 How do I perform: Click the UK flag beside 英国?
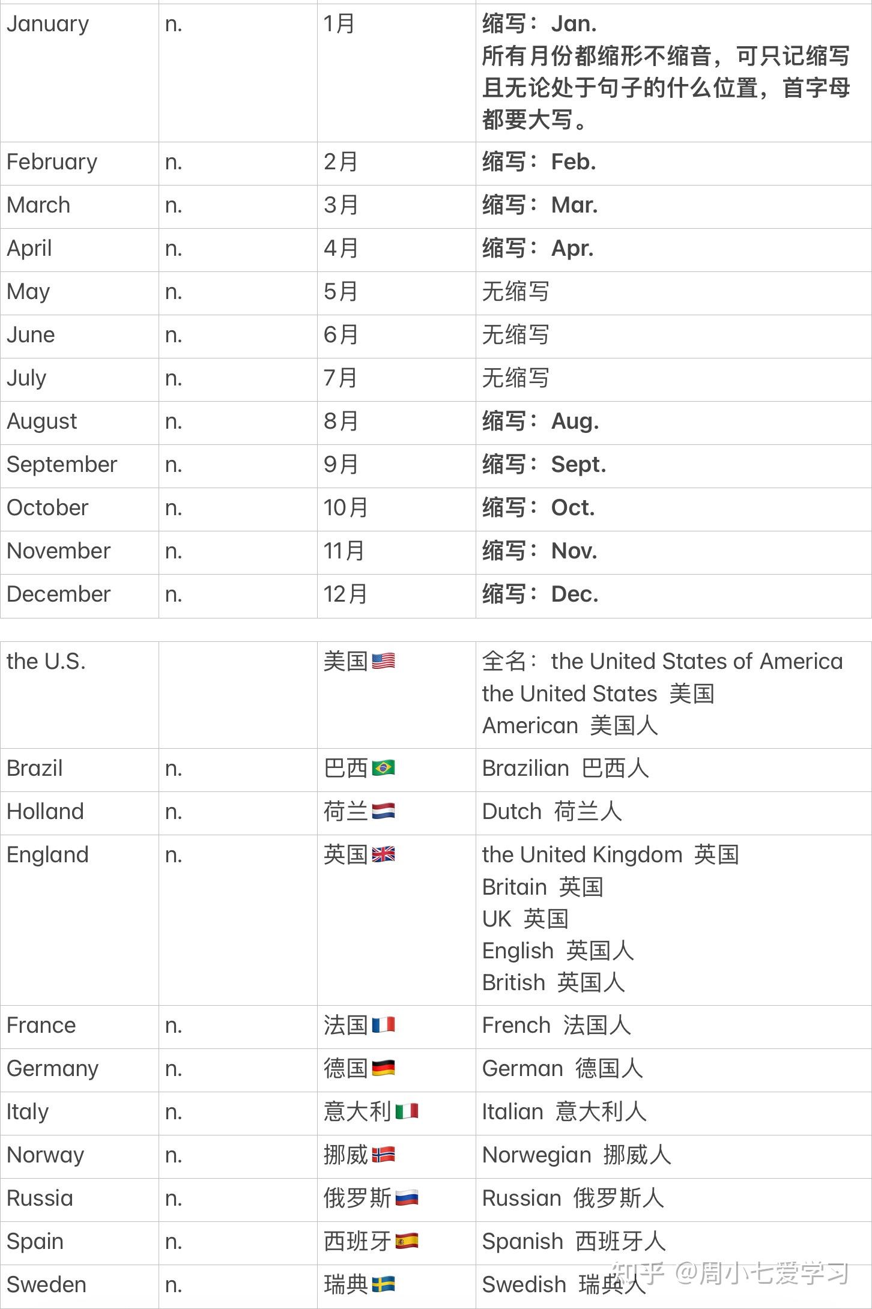tap(383, 854)
